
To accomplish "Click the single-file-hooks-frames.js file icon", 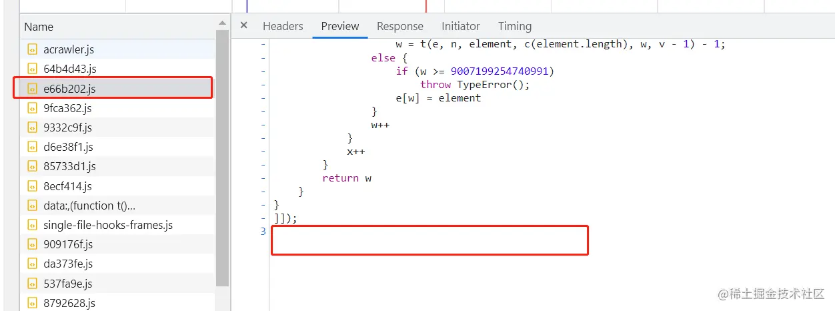I will click(x=32, y=225).
